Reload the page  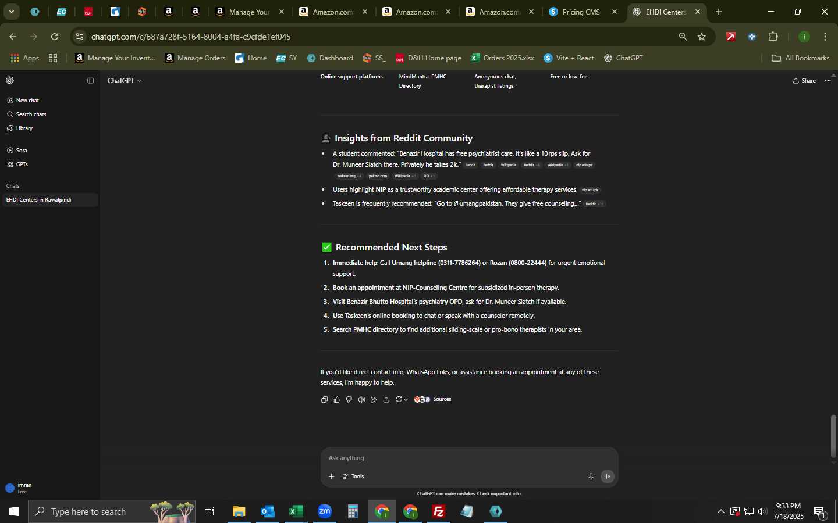point(55,37)
